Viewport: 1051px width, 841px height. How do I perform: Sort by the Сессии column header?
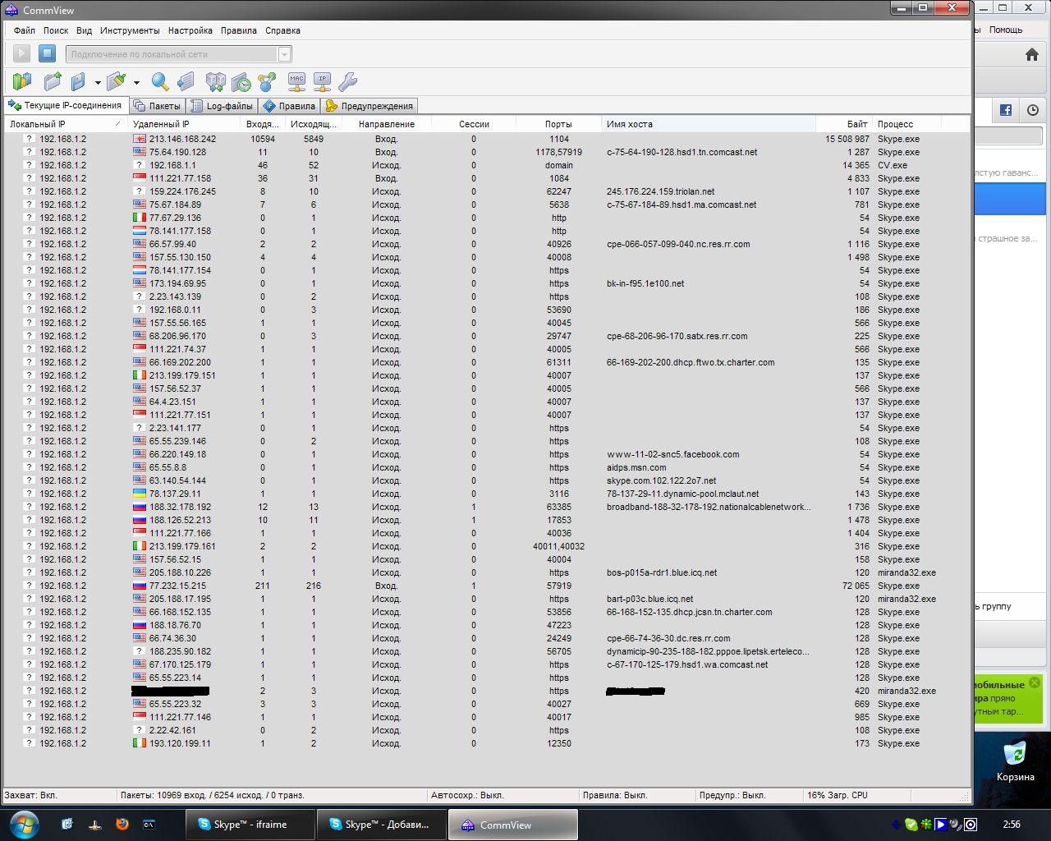[474, 124]
